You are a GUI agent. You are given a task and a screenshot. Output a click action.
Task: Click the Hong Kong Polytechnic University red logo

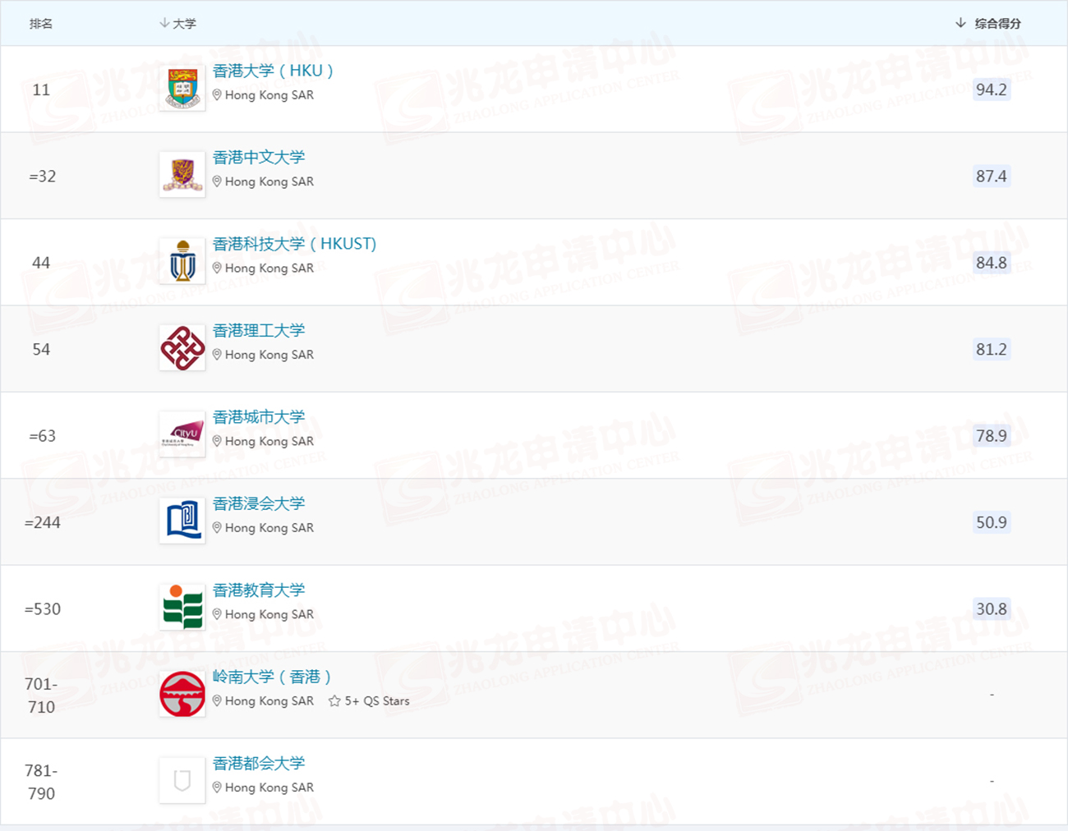182,348
